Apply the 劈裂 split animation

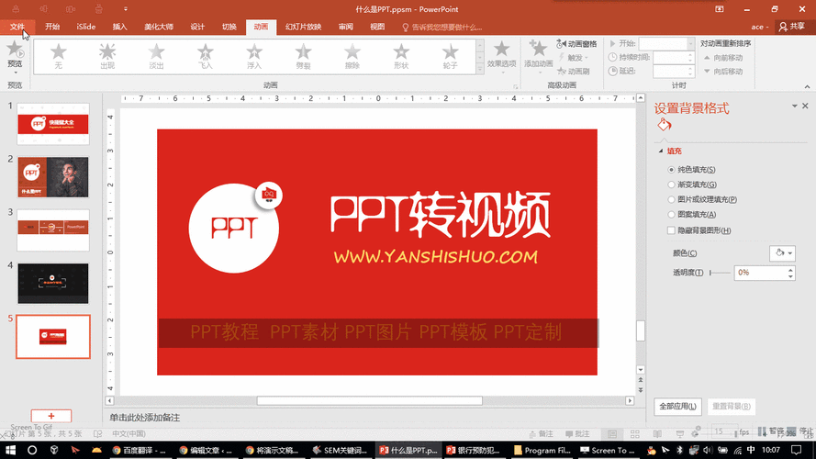pyautogui.click(x=303, y=56)
